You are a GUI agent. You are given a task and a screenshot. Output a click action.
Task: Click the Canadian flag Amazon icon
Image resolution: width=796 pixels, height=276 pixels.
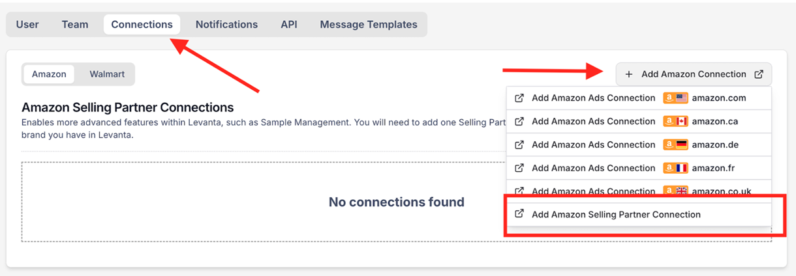click(676, 122)
